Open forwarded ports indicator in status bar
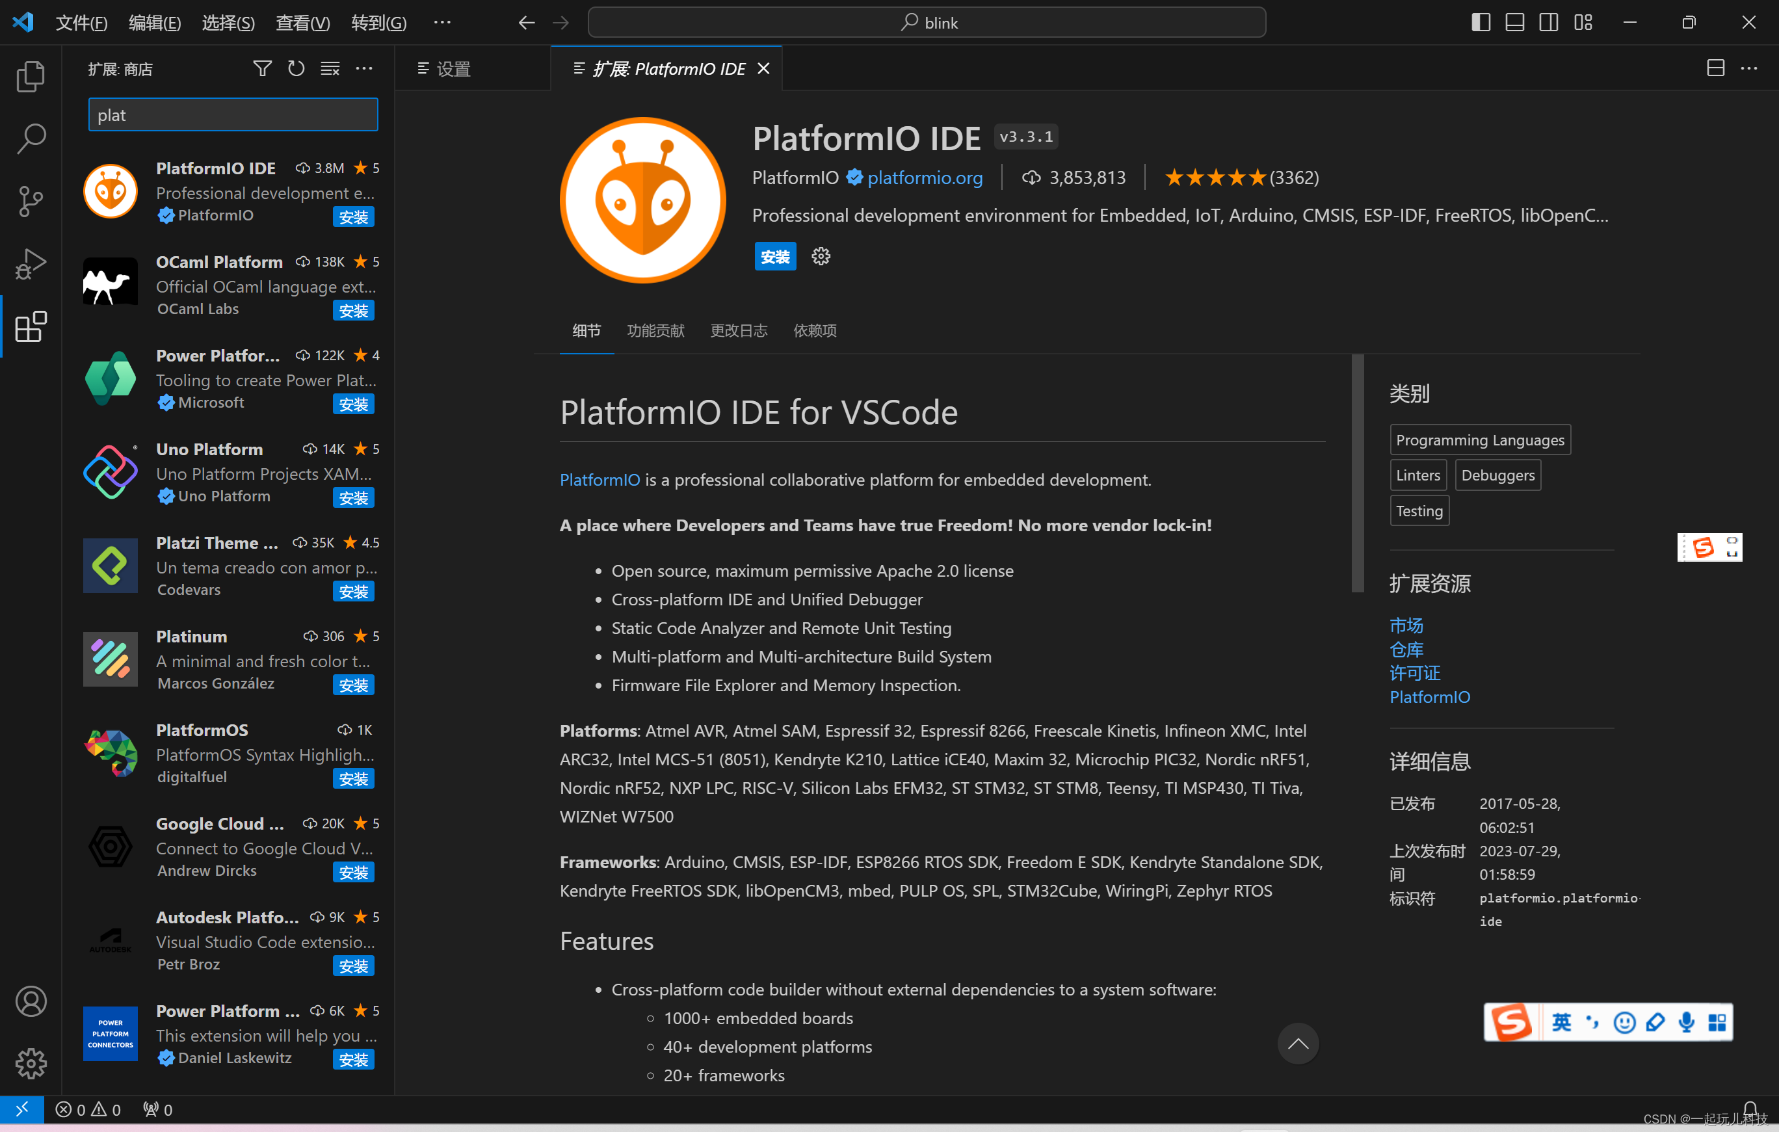 click(157, 1109)
